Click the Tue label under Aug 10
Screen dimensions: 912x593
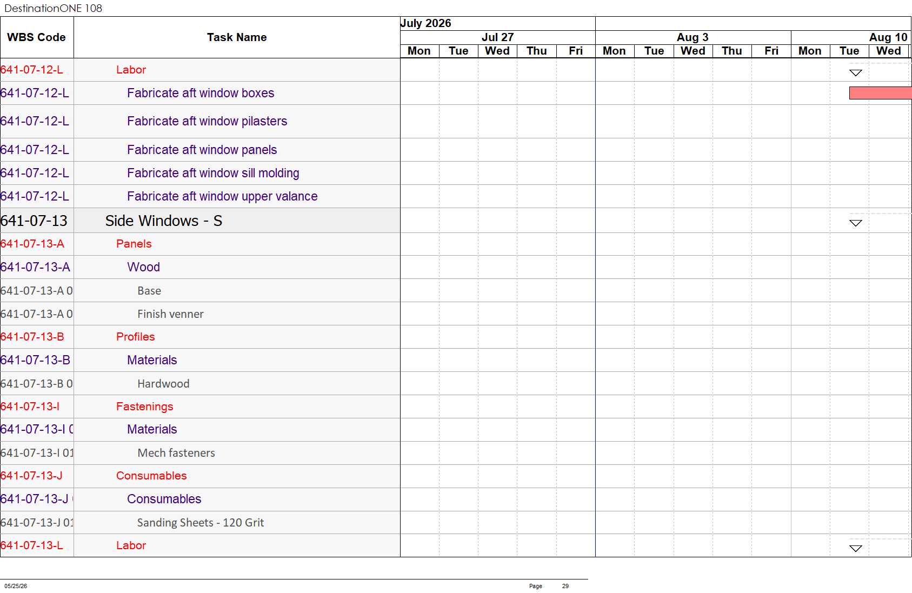click(x=849, y=51)
